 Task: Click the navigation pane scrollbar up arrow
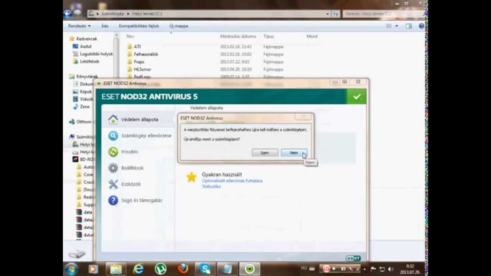pos(116,35)
